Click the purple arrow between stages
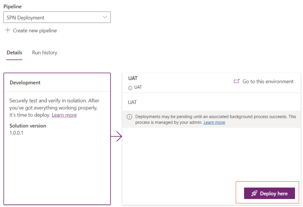The width and height of the screenshot is (303, 207). (116, 137)
